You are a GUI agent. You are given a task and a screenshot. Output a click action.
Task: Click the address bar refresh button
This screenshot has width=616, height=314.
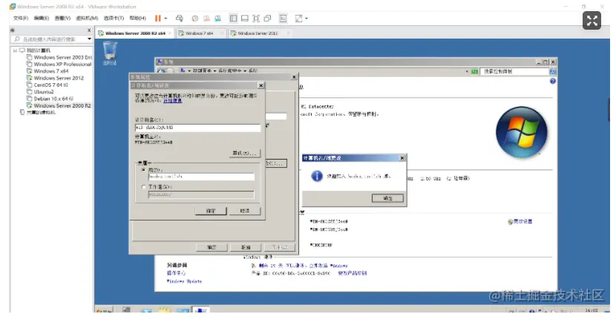pyautogui.click(x=474, y=71)
